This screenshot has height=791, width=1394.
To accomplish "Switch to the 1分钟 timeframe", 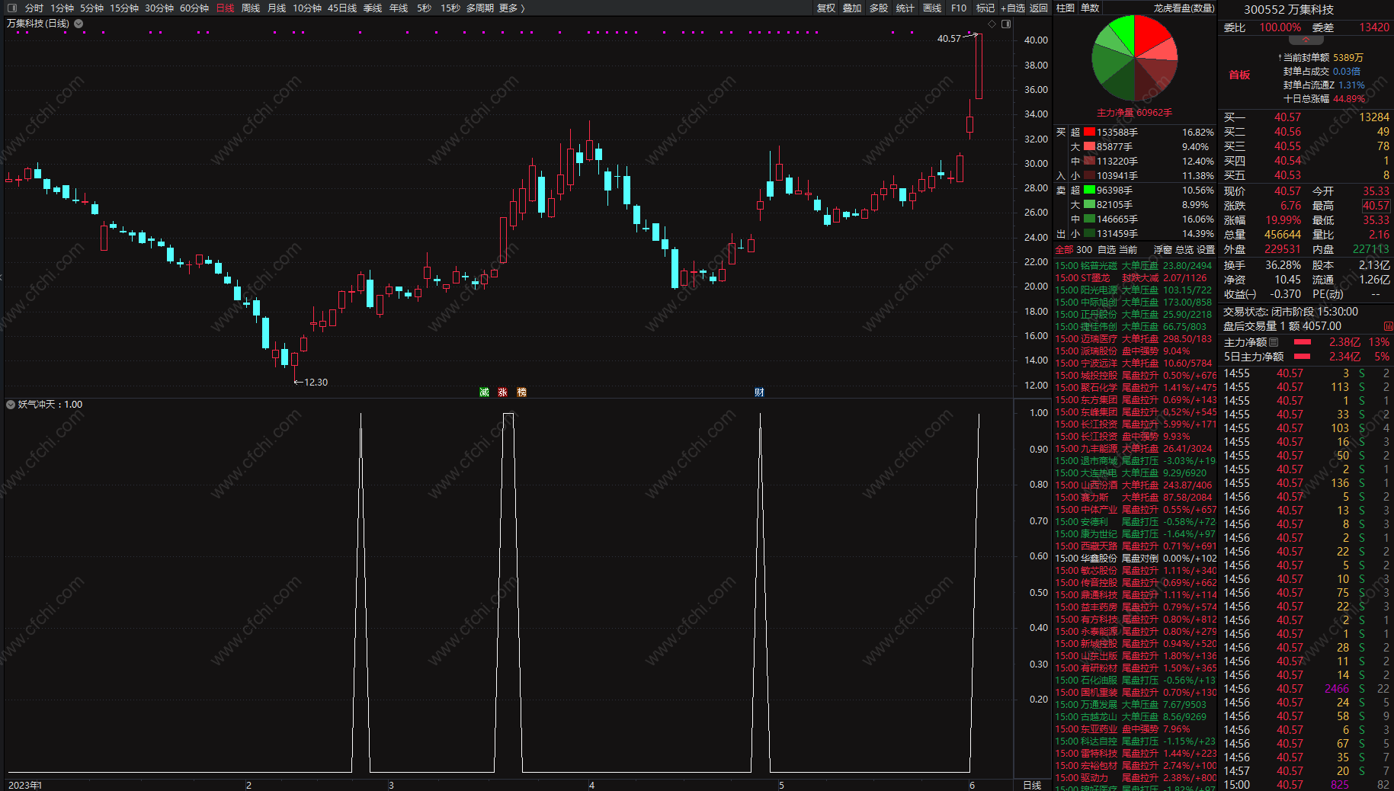I will (x=62, y=8).
